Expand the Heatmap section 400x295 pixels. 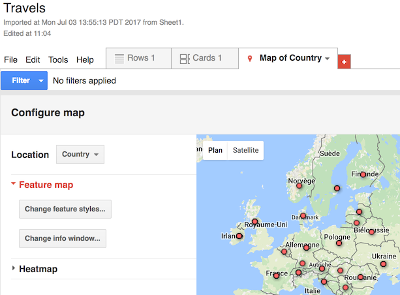[14, 269]
